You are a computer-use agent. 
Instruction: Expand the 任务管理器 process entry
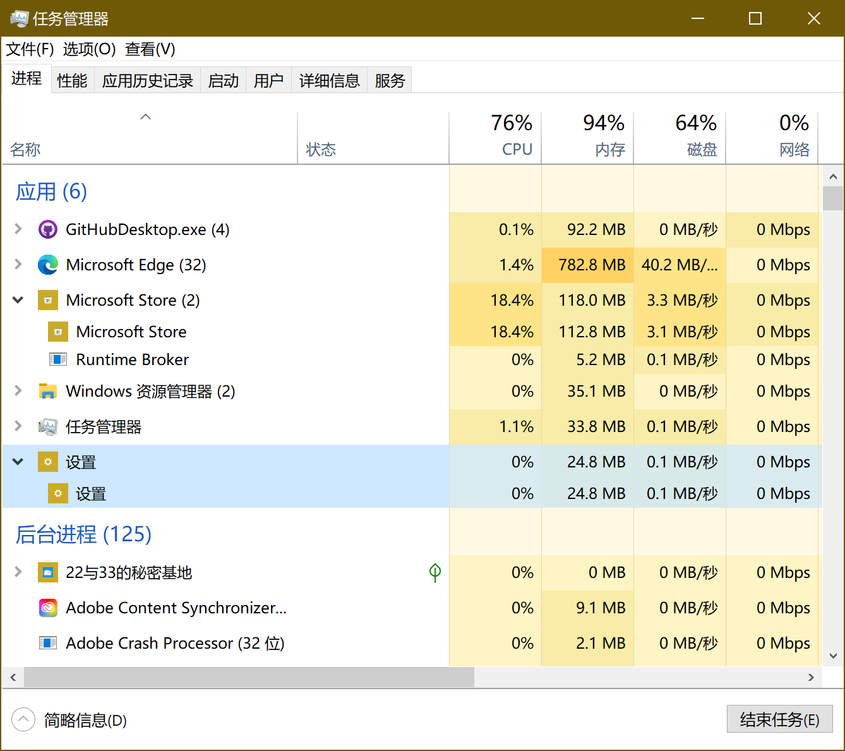coord(18,426)
